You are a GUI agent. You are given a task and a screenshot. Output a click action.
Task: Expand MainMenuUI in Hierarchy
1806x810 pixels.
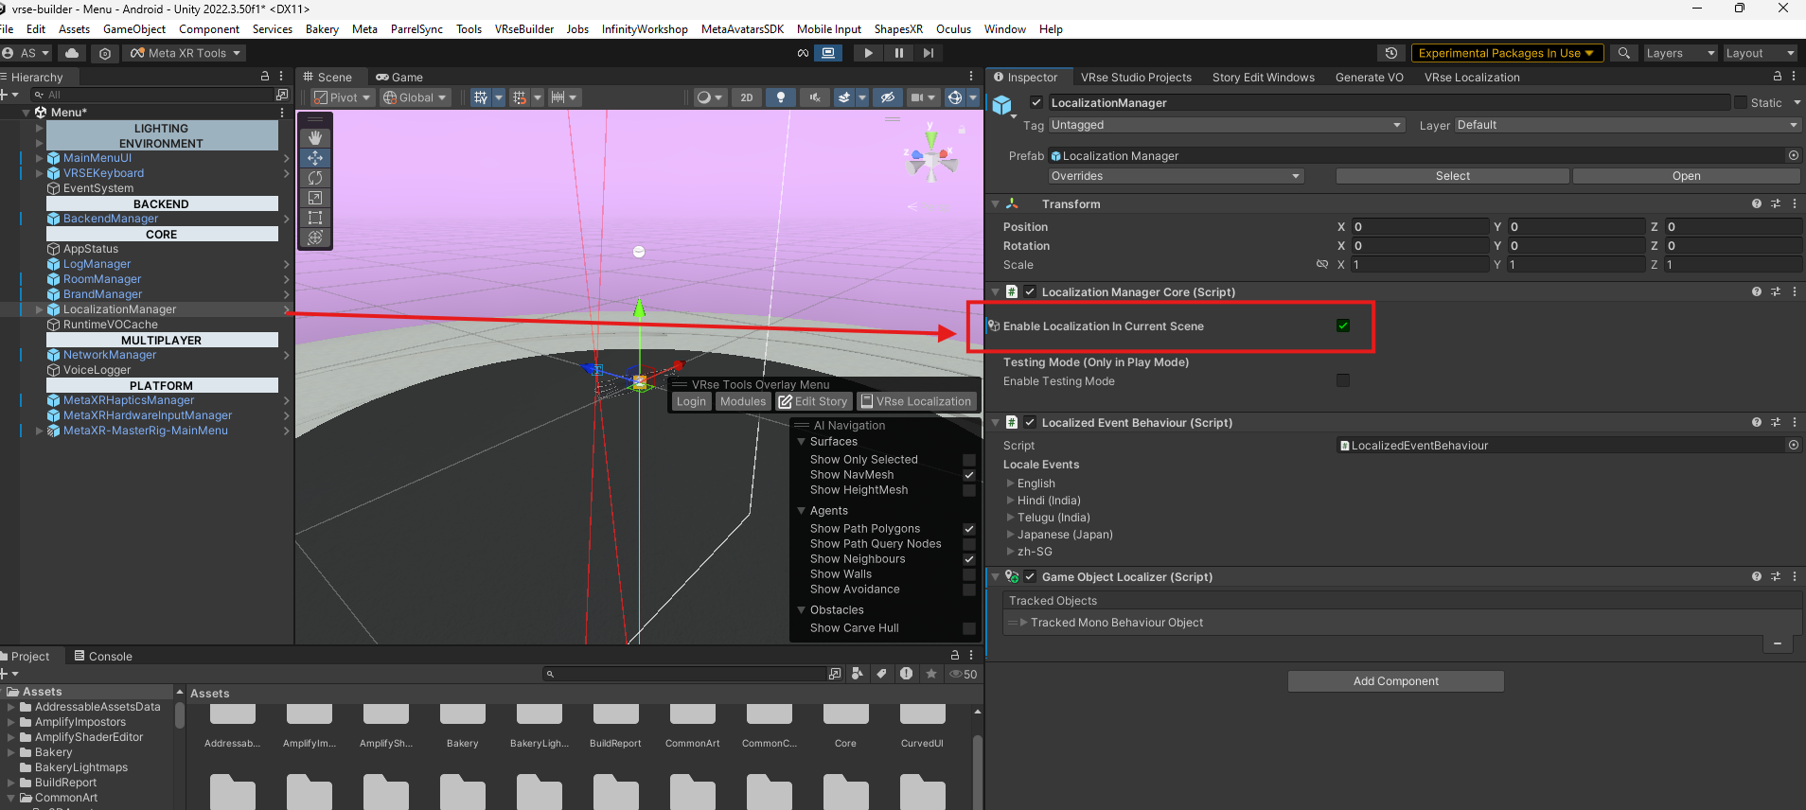40,158
